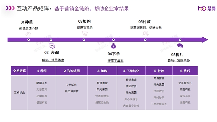Select the 1 种草 table header
Image resolution: width=217 pixels, height=122 pixels.
pyautogui.click(x=42, y=71)
